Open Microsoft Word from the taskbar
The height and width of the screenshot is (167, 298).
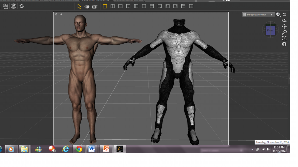click(x=92, y=149)
